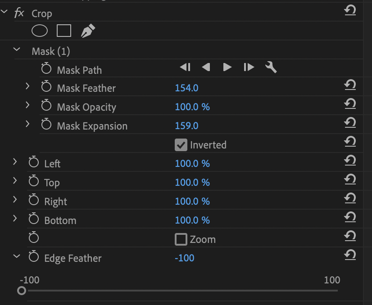372x305 pixels.
Task: Reset the Crop effect
Action: click(x=350, y=10)
